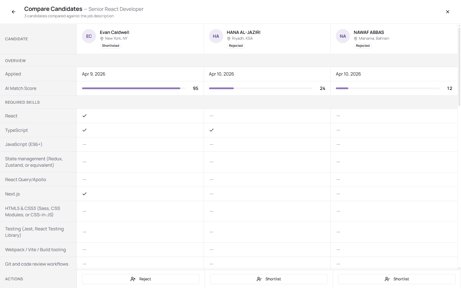Shortlist candidate Nawaf Abbas

click(x=397, y=279)
